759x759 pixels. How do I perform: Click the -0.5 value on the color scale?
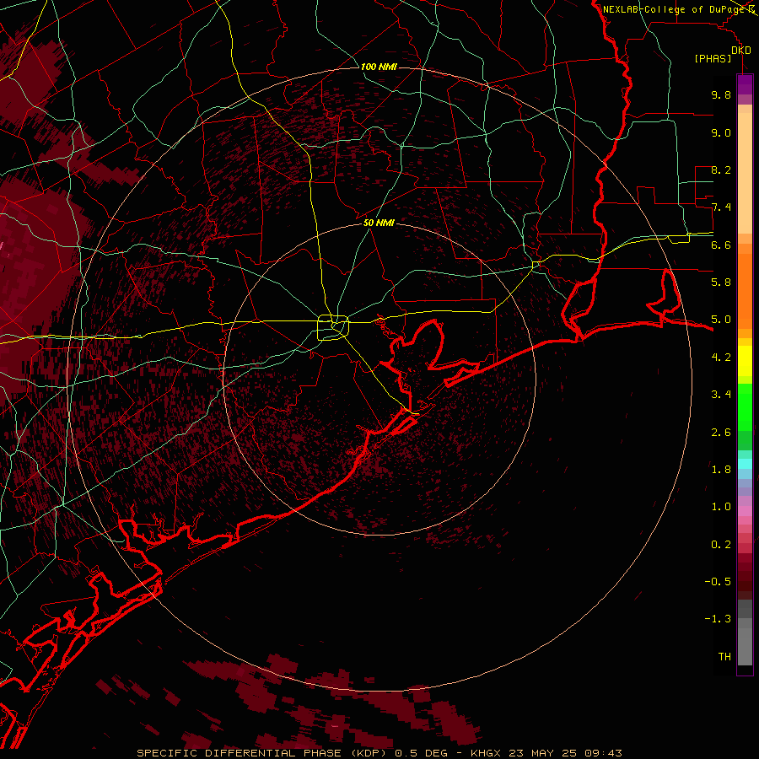click(x=718, y=582)
